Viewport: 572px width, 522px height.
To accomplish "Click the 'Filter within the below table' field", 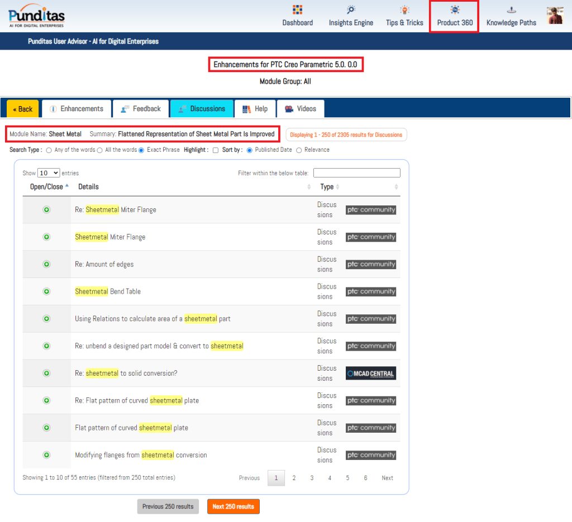I will point(356,173).
